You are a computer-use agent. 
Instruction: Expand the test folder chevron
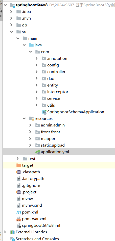17,159
